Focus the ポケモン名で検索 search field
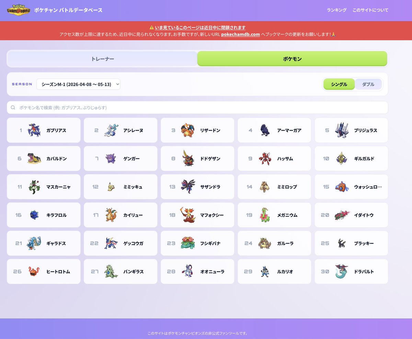The image size is (412, 339). [x=197, y=108]
